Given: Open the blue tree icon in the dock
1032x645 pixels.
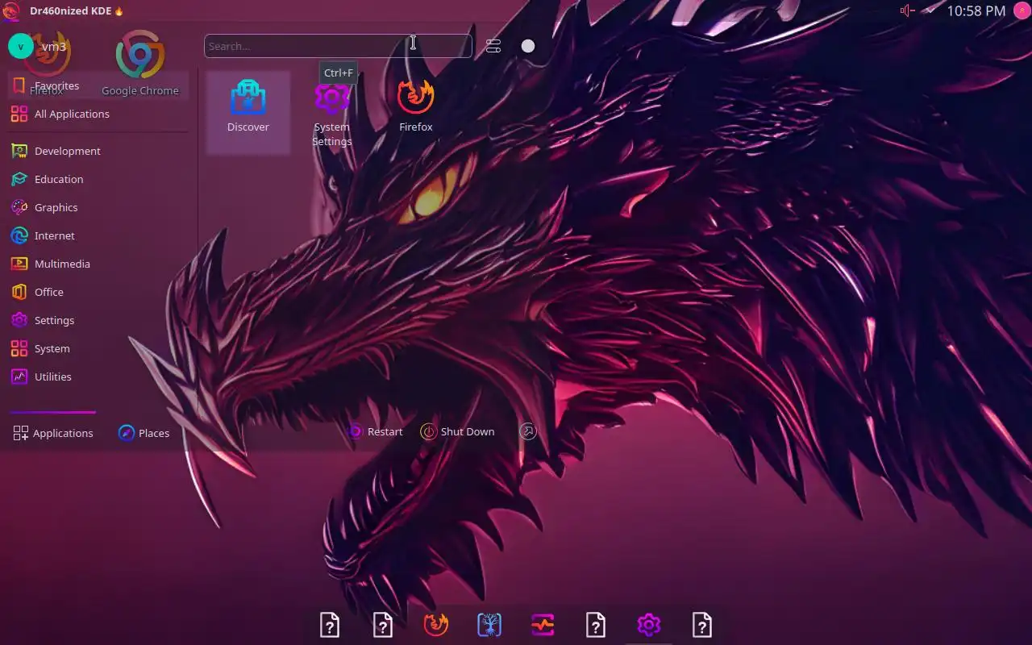Looking at the screenshot, I should pyautogui.click(x=489, y=625).
